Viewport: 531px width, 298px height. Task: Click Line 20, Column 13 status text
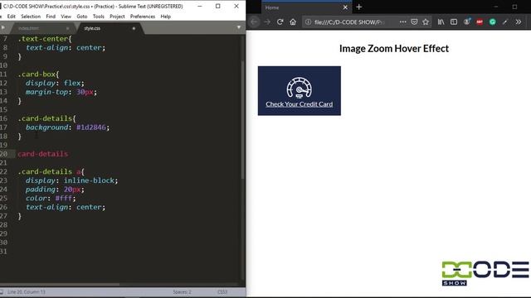coord(26,292)
